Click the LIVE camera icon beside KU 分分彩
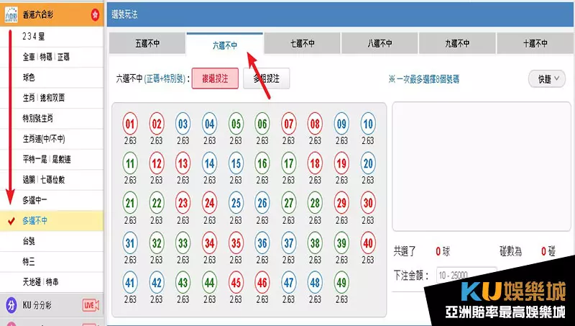The width and height of the screenshot is (575, 326). coord(91,306)
